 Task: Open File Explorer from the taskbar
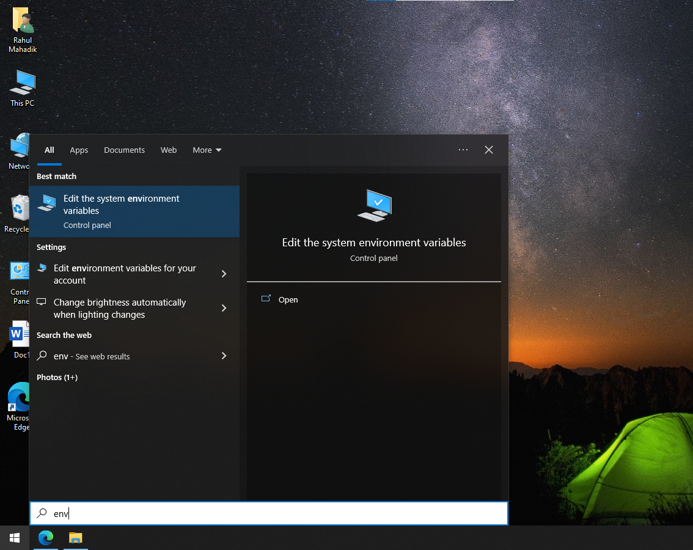click(75, 538)
